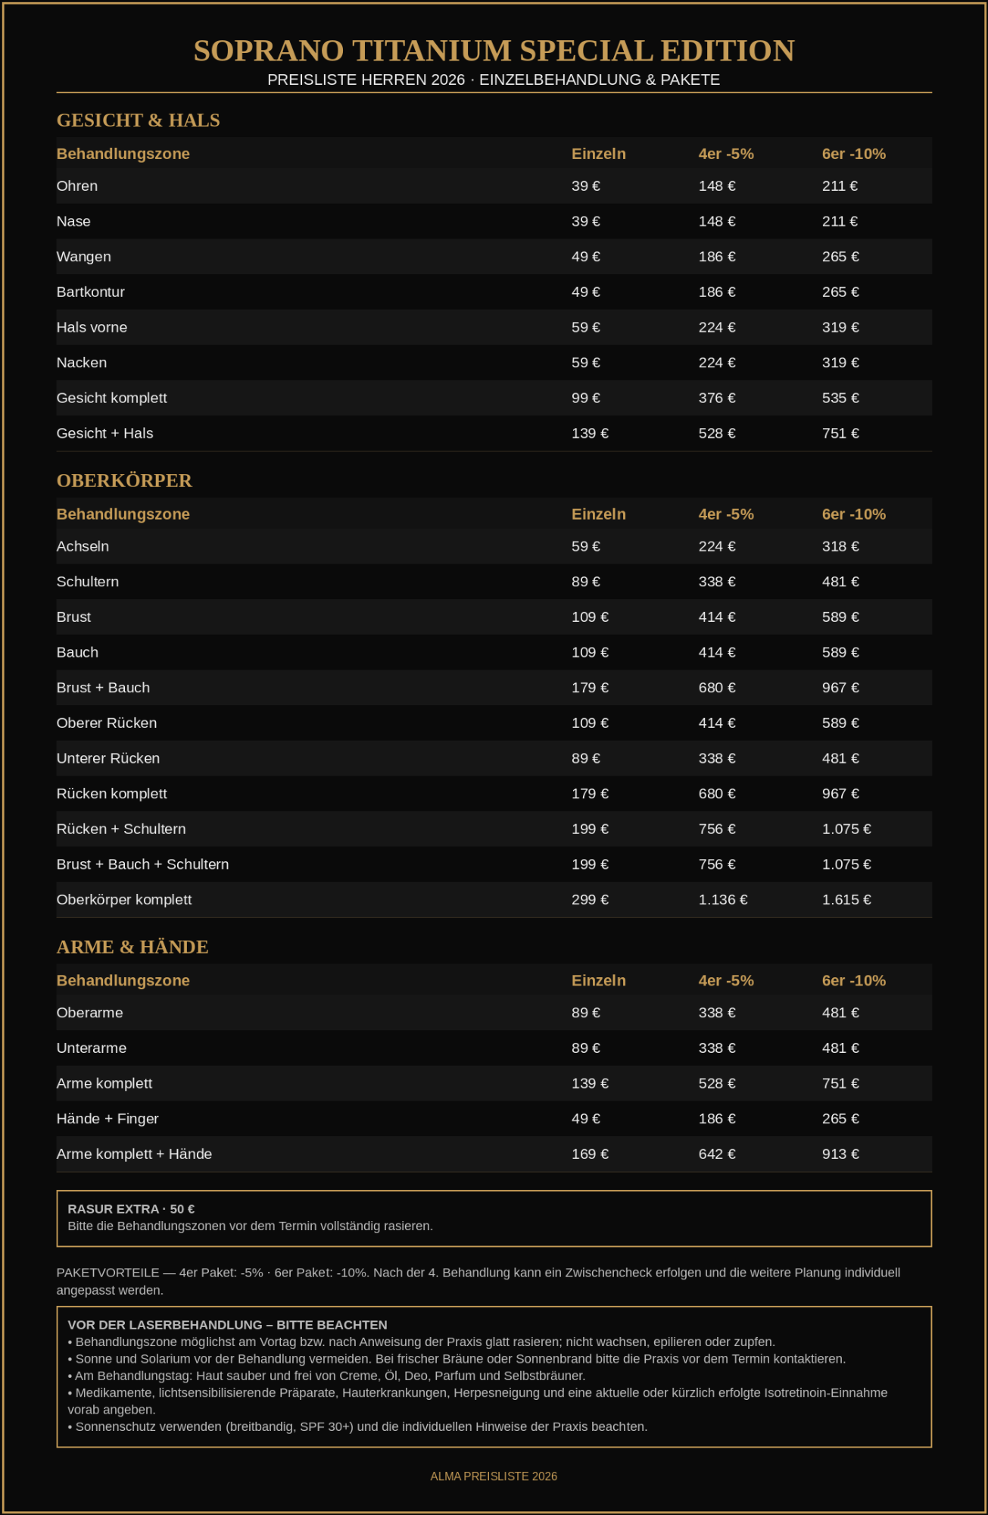This screenshot has height=1515, width=988.
Task: Click the 6er price for Gesicht komplett
Action: coord(840,398)
